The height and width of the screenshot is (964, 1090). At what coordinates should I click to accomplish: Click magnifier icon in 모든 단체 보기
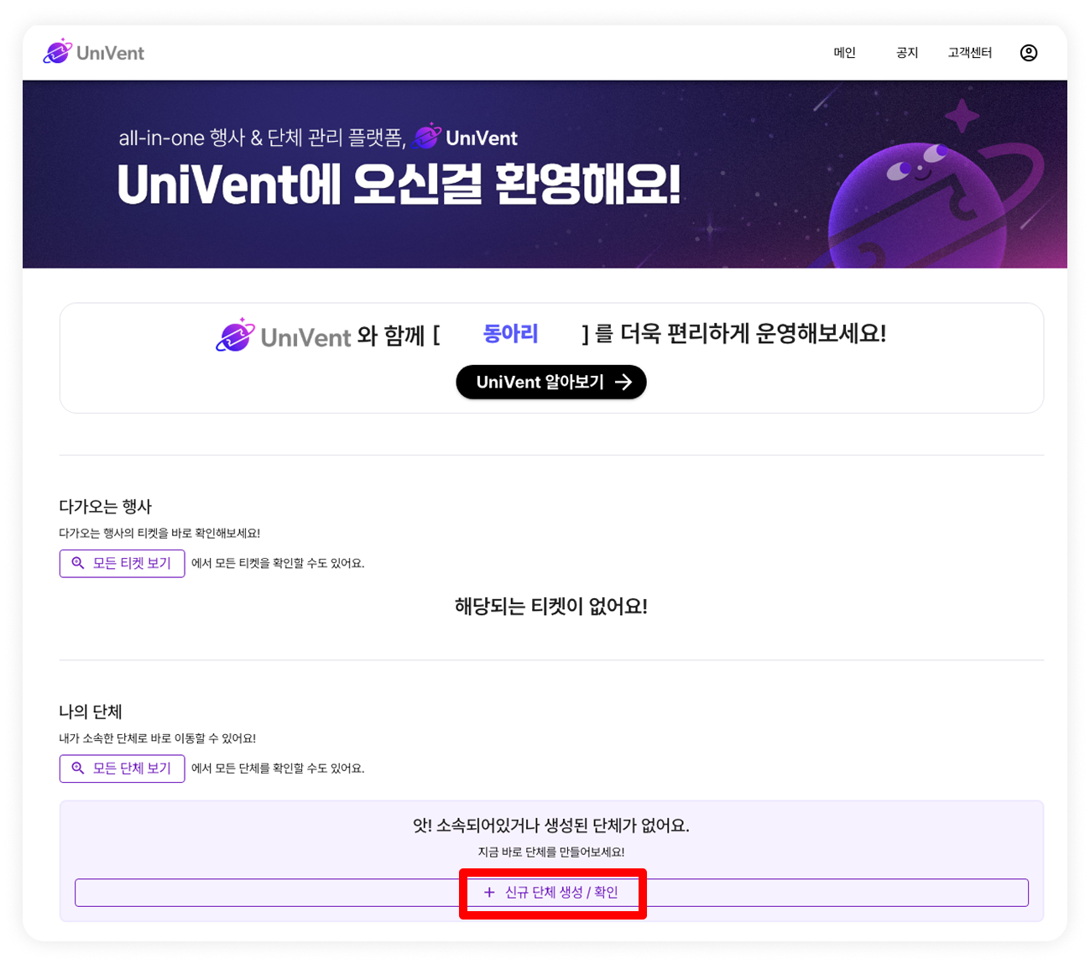click(78, 768)
